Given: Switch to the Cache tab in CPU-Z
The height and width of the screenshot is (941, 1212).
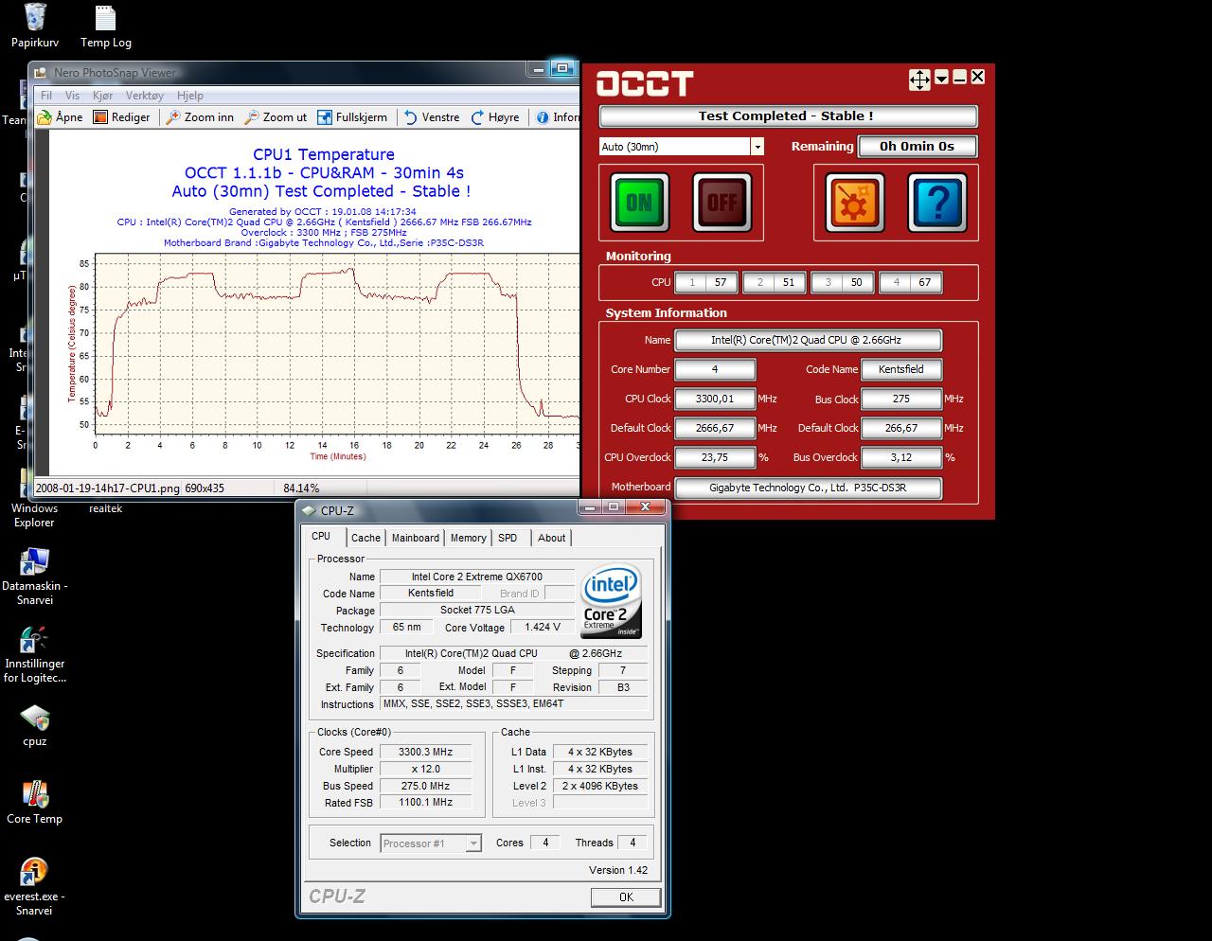Looking at the screenshot, I should tap(365, 538).
